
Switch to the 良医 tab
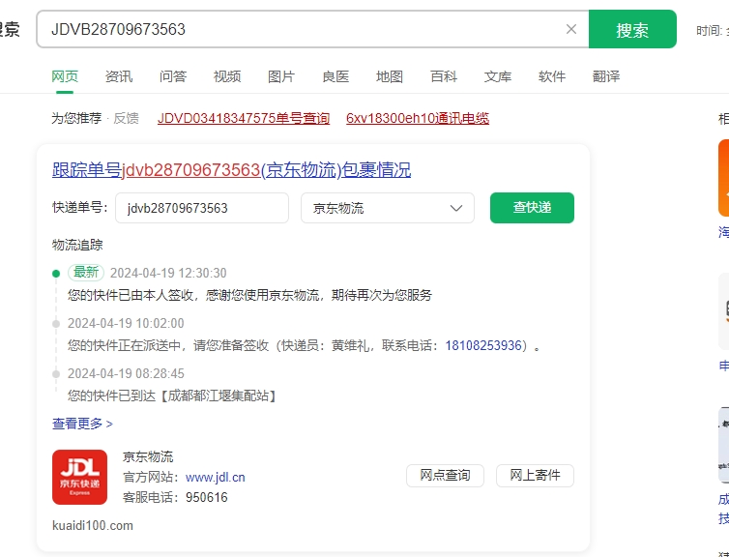335,76
